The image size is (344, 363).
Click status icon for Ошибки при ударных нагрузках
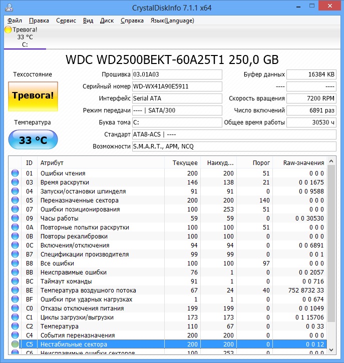[15, 299]
